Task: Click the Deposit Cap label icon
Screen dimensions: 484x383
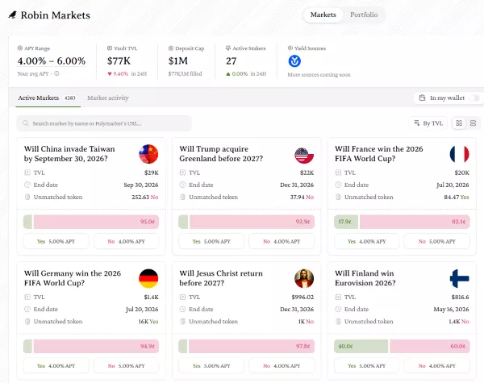Action: [171, 48]
